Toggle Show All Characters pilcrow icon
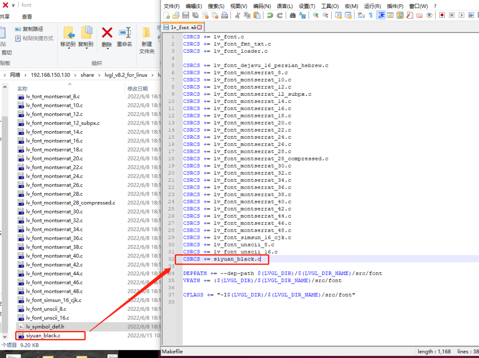The height and width of the screenshot is (358, 479). click(370, 15)
